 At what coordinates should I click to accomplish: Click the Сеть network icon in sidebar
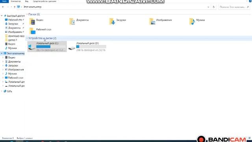(x=5, y=91)
